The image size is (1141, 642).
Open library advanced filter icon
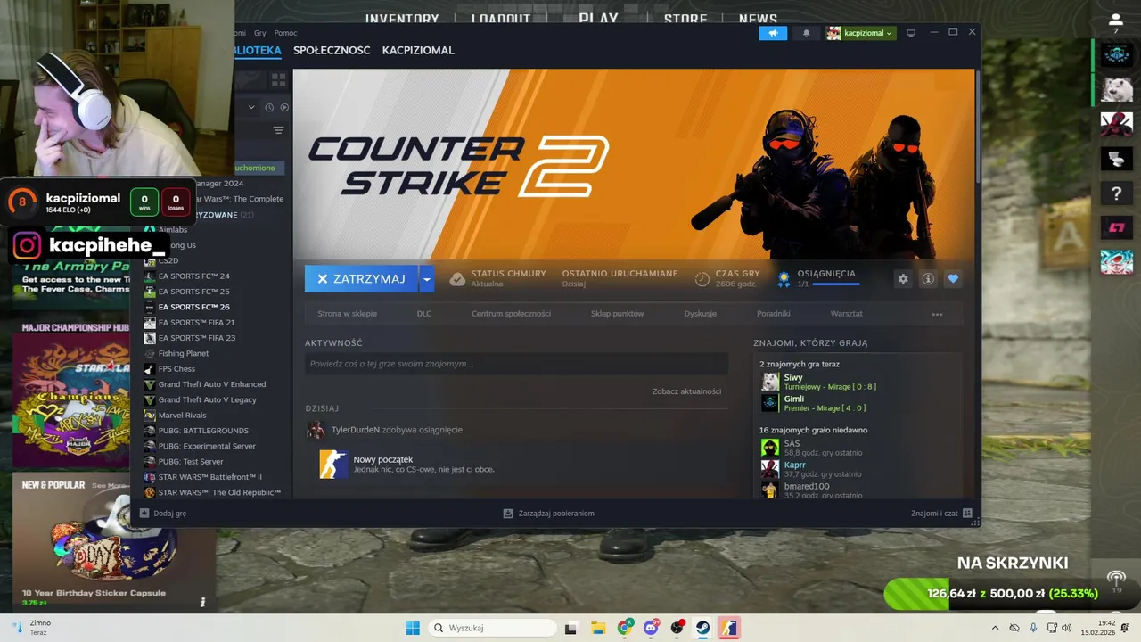pos(278,130)
